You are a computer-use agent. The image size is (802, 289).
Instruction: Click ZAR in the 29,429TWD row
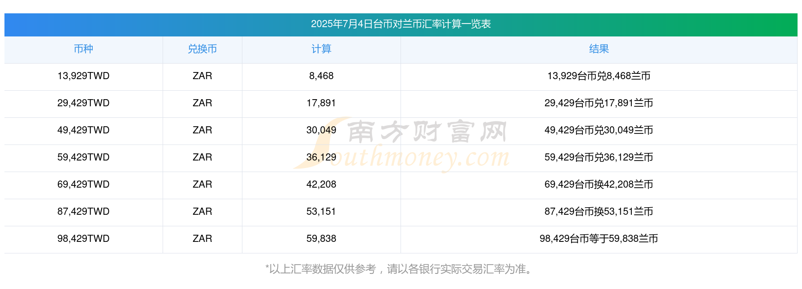(x=202, y=103)
